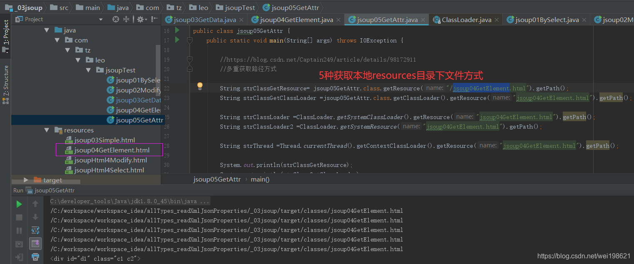This screenshot has width=634, height=264.
Task: Click the Up stack trace arrow
Action: coord(35,204)
